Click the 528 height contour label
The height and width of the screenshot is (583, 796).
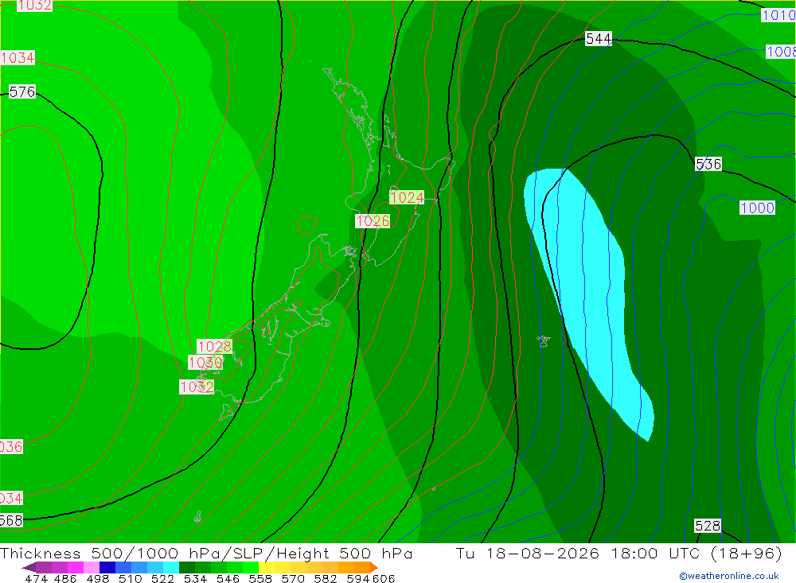click(708, 526)
